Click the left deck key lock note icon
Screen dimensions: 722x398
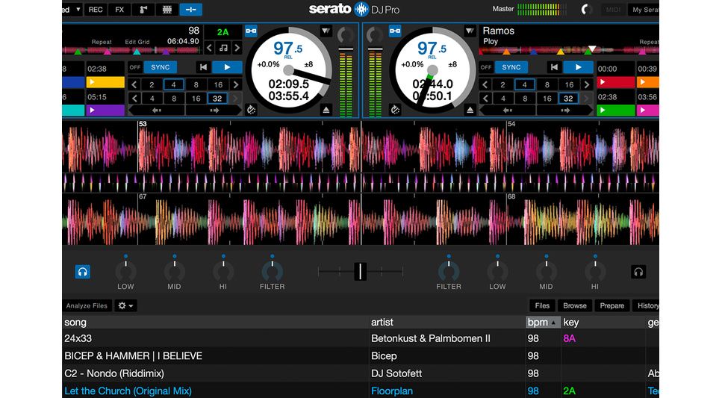click(223, 48)
